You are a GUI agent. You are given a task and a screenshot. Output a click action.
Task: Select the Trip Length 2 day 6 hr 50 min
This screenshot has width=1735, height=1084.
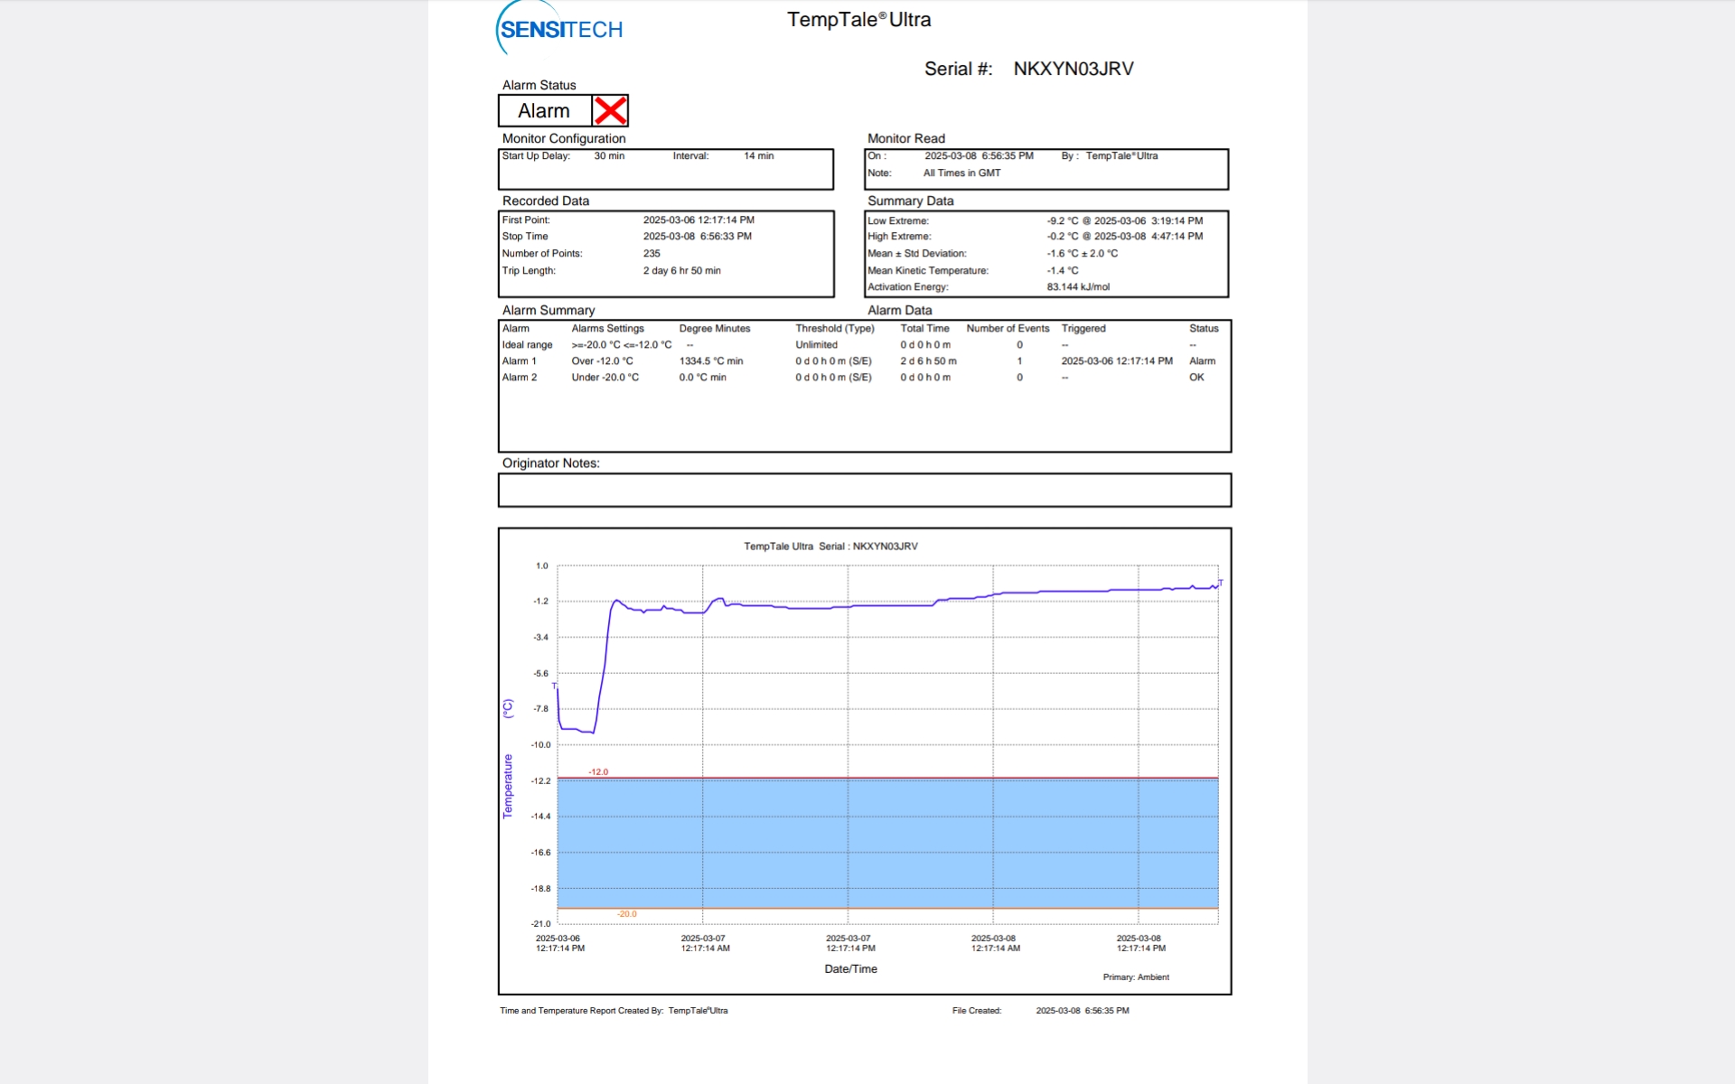coord(681,271)
